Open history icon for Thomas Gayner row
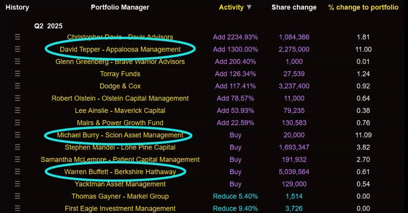The height and width of the screenshot is (213, 408). (17, 196)
